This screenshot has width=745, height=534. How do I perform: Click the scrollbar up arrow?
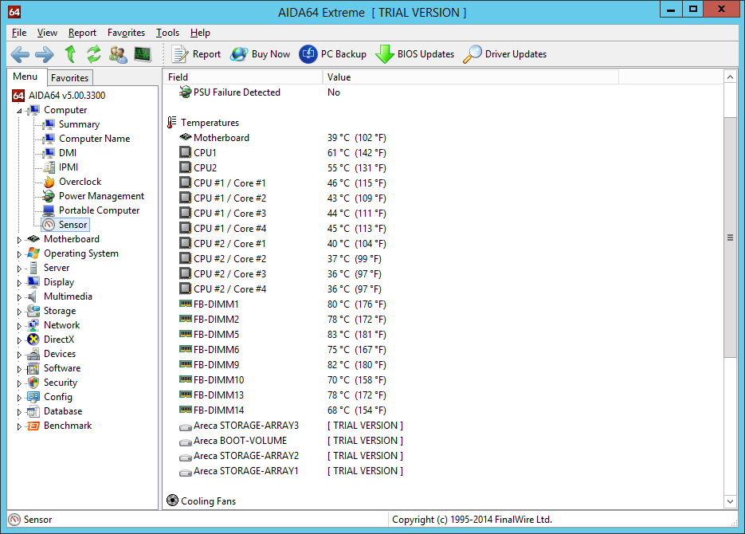(x=730, y=77)
